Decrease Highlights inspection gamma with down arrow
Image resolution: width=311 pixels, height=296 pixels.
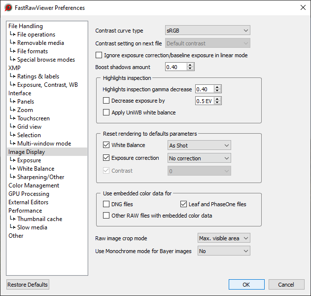[x=218, y=91]
